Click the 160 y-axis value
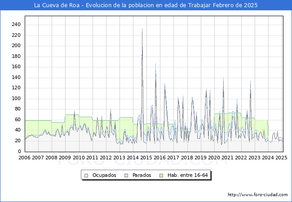The image size is (292, 202). [16, 66]
